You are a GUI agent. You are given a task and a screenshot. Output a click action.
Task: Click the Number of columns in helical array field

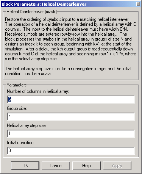click(71, 99)
